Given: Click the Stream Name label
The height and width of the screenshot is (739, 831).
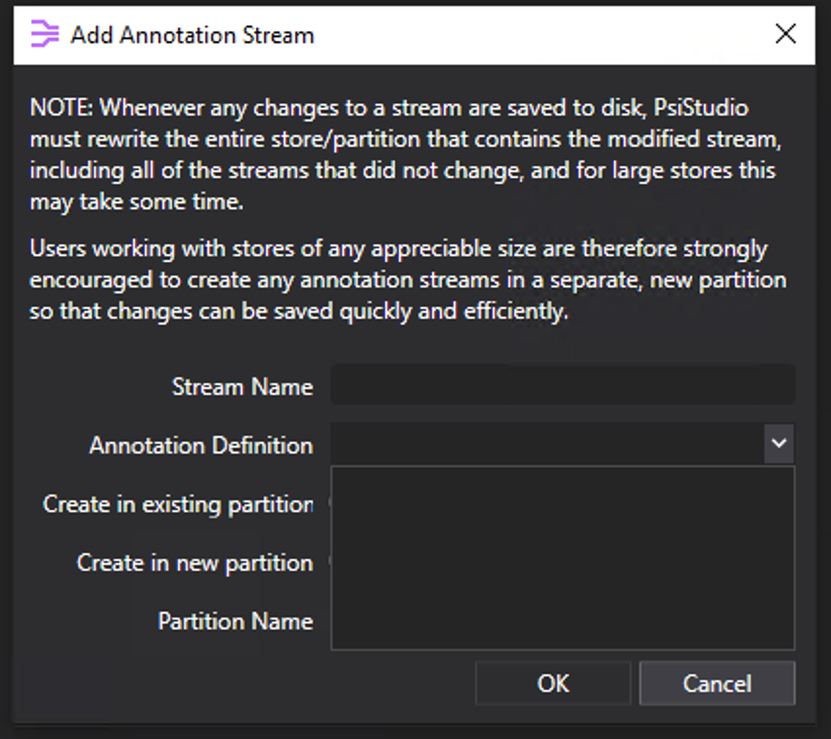Looking at the screenshot, I should pyautogui.click(x=242, y=386).
